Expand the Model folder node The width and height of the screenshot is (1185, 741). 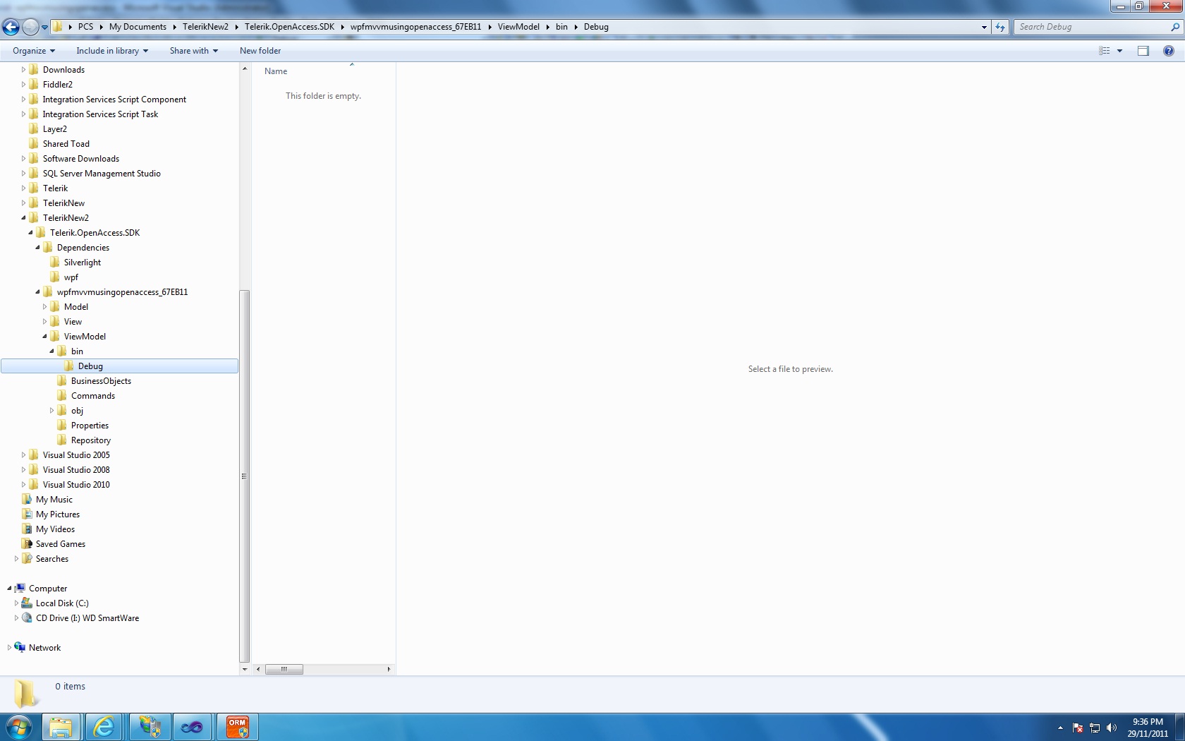point(44,307)
